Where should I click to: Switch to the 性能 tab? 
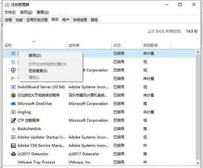19,20
